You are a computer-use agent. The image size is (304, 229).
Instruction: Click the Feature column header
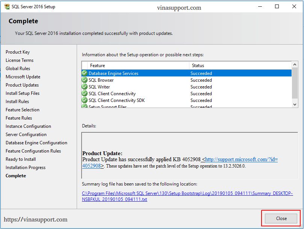tap(138, 66)
